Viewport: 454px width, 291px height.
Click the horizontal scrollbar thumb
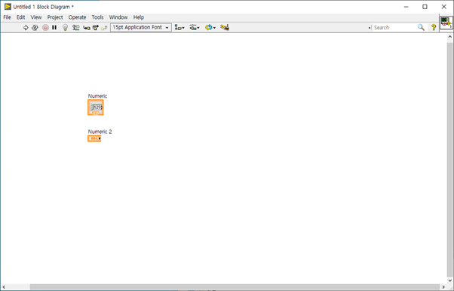pyautogui.click(x=235, y=287)
